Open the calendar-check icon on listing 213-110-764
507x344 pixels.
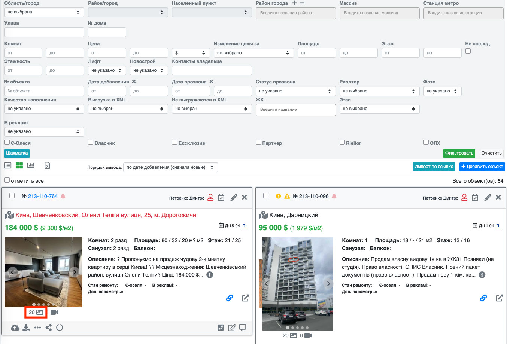(x=221, y=197)
